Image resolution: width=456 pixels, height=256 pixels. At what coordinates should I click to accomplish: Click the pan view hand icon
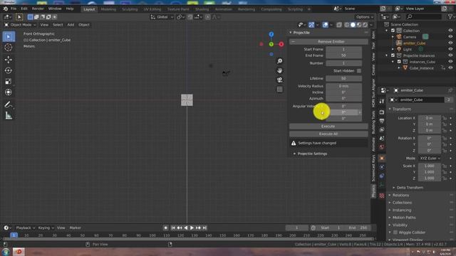(279, 70)
